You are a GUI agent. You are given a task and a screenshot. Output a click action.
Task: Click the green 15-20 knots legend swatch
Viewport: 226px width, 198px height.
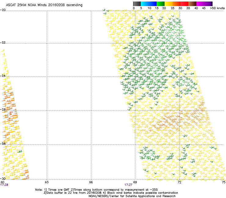click(x=161, y=4)
